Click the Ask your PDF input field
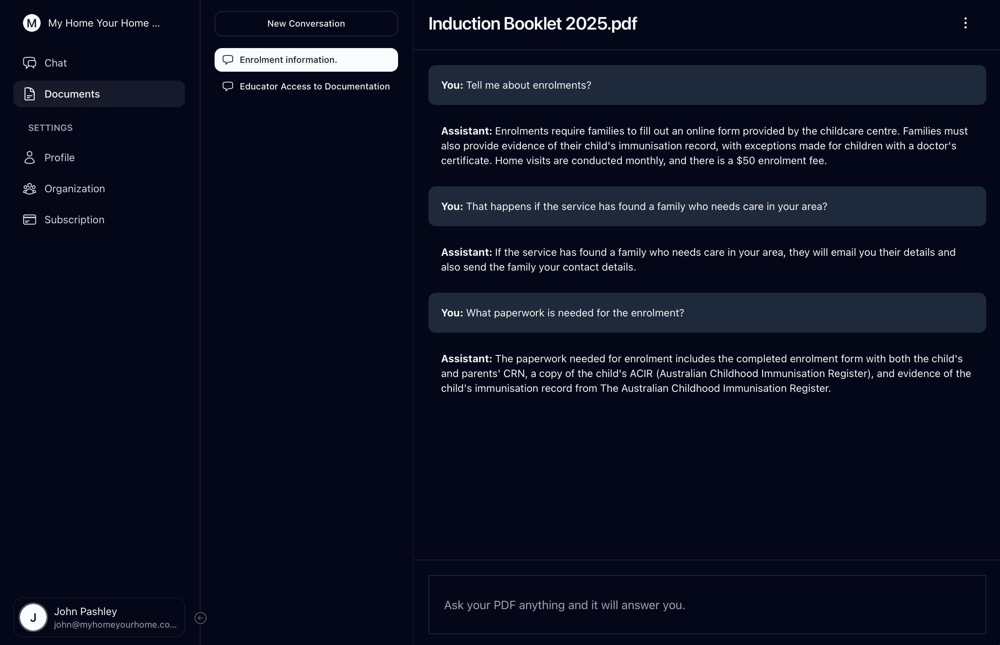The image size is (1000, 645). [x=707, y=605]
